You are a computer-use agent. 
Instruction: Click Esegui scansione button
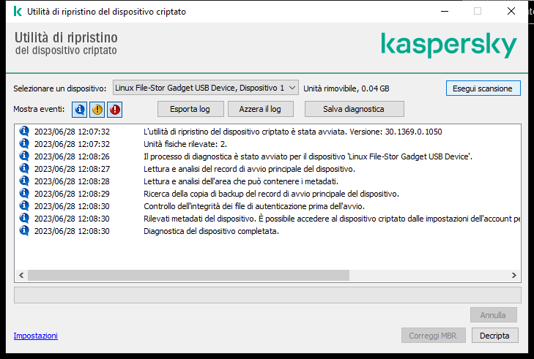(x=483, y=88)
